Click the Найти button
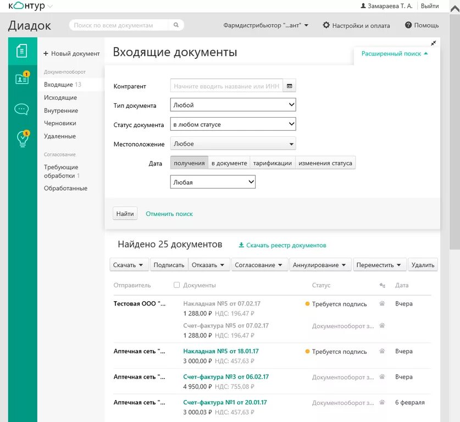Image resolution: width=460 pixels, height=422 pixels. click(125, 214)
